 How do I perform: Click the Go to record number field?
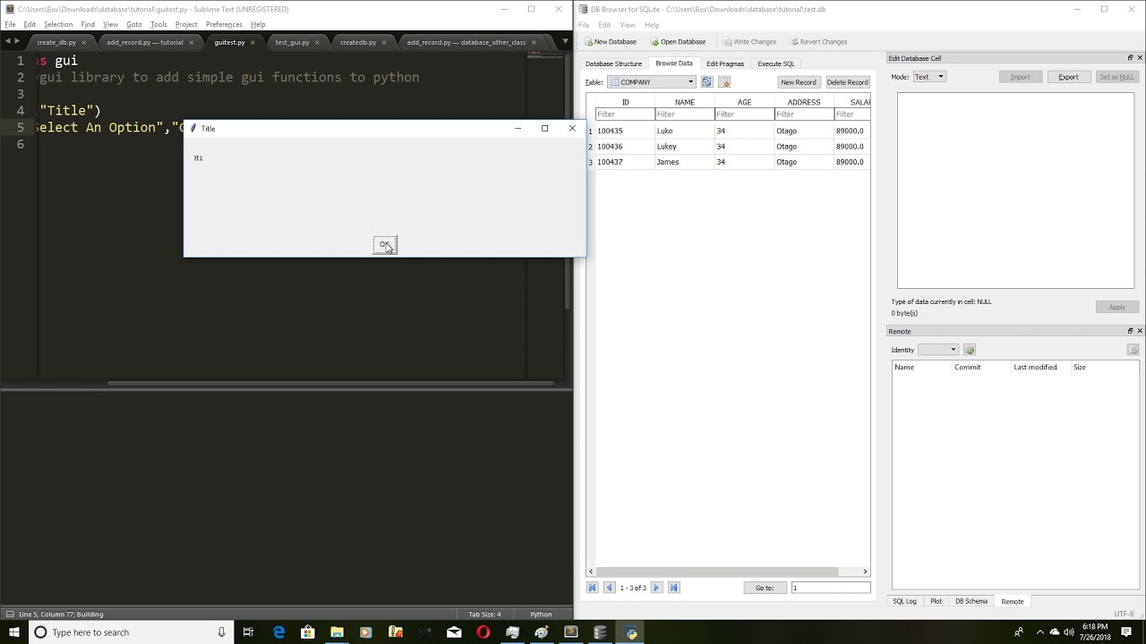(831, 588)
